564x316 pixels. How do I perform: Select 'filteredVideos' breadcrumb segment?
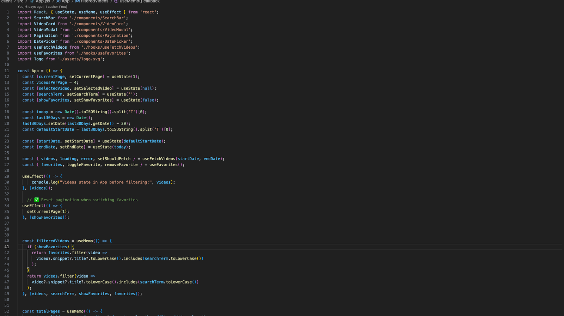pyautogui.click(x=94, y=1)
